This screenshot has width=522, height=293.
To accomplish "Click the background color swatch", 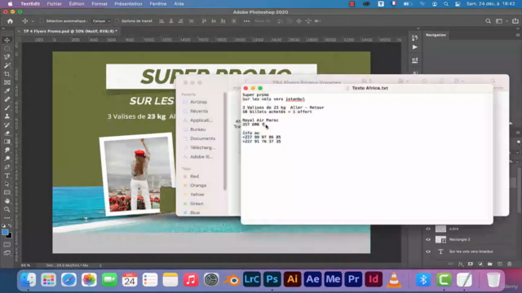I will coord(10,236).
